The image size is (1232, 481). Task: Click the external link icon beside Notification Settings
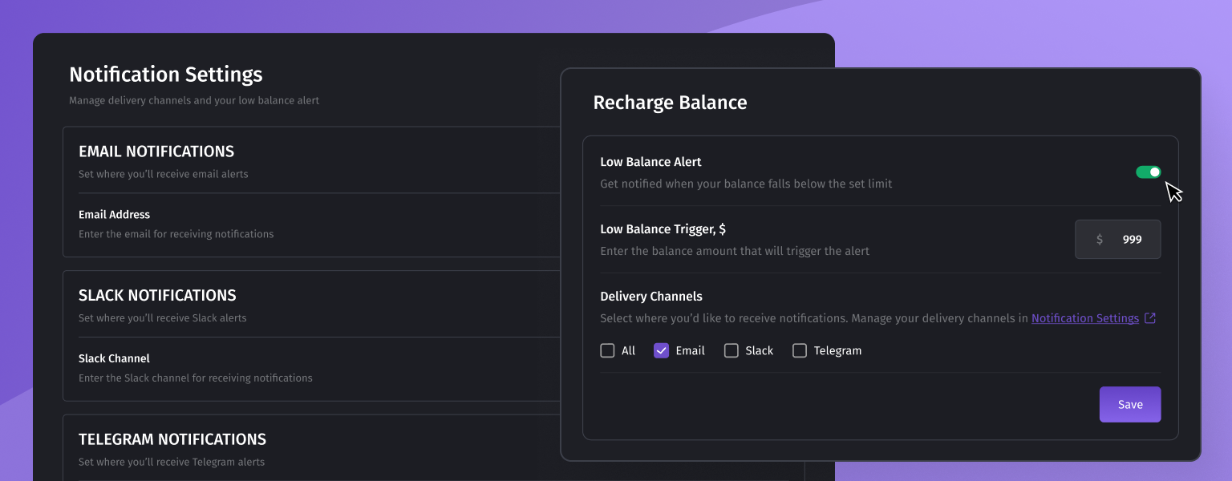[x=1150, y=318]
